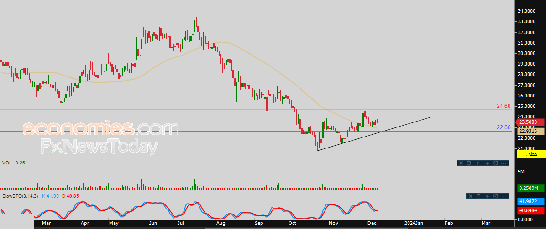Move the VOL panel down
Image resolution: width=546 pixels, height=229 pixels.
487,163
